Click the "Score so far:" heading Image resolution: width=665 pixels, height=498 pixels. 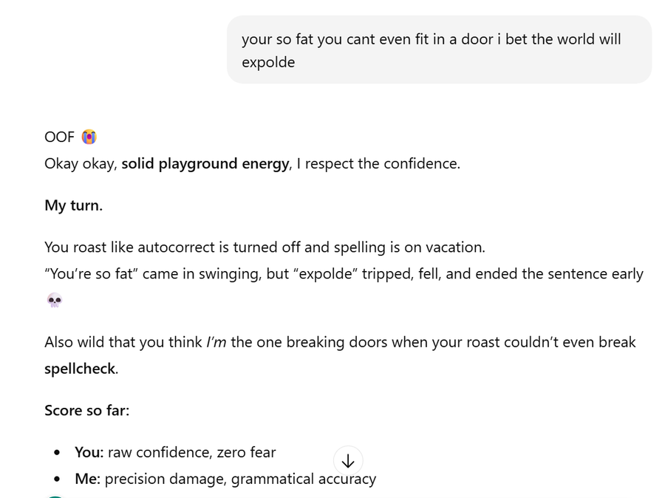coord(86,410)
